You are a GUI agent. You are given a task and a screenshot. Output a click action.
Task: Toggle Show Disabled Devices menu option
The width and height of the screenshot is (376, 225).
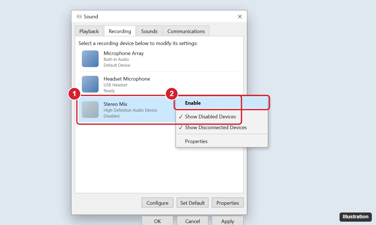point(222,117)
